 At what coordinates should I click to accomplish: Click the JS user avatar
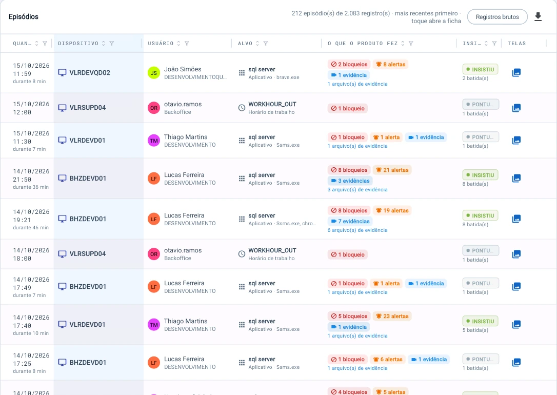pyautogui.click(x=154, y=73)
